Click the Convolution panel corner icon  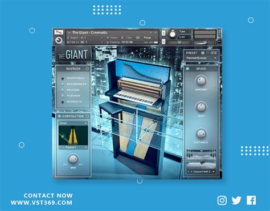pos(87,116)
